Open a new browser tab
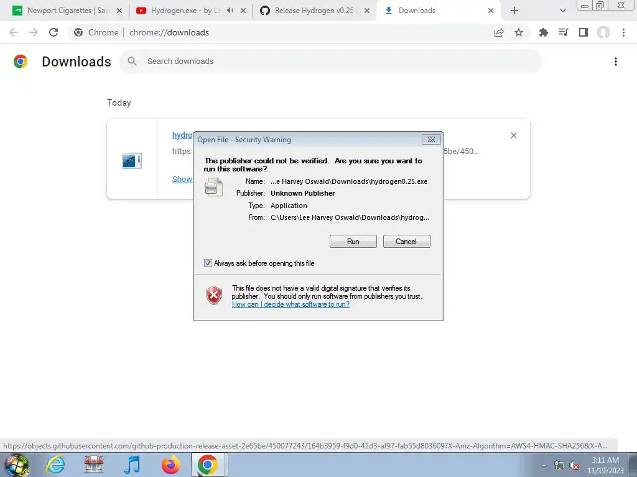Viewport: 637px width, 477px height. (514, 11)
